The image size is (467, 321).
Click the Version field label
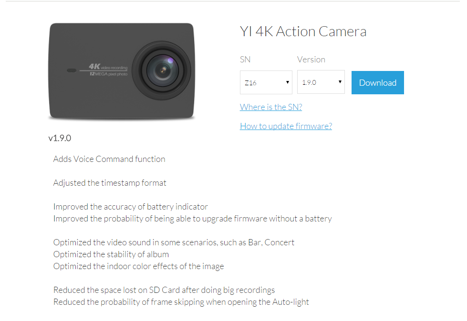tap(311, 60)
